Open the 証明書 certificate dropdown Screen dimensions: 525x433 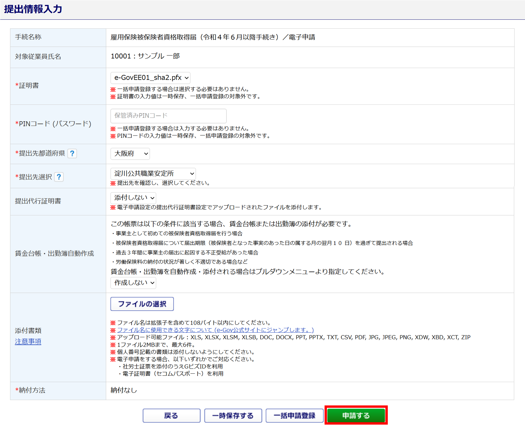(150, 78)
